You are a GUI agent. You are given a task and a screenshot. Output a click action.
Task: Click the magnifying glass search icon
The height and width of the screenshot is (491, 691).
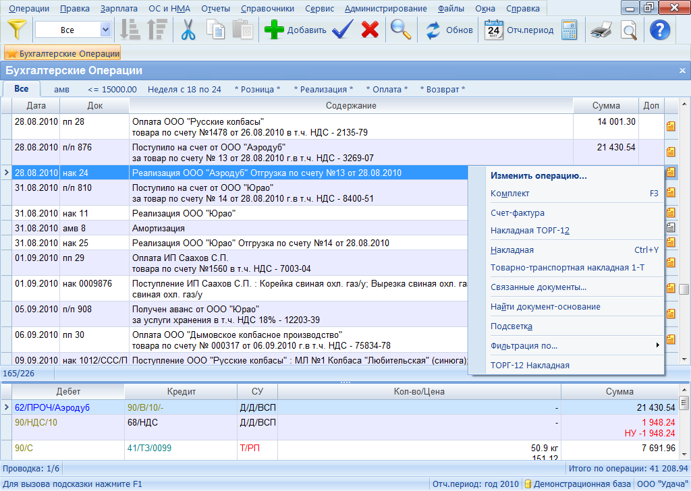pos(402,30)
